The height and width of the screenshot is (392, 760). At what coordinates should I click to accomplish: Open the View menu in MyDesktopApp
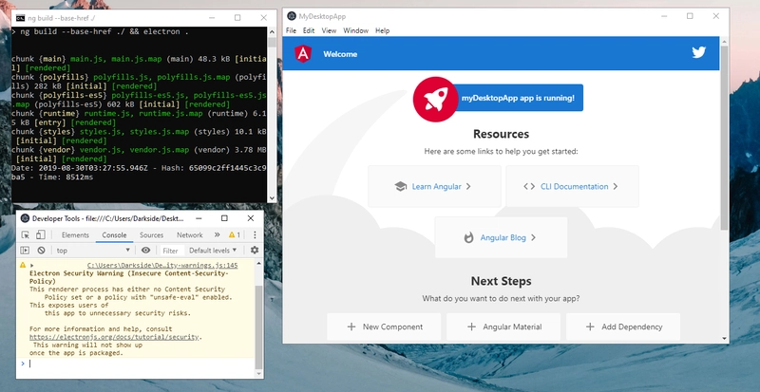(329, 30)
